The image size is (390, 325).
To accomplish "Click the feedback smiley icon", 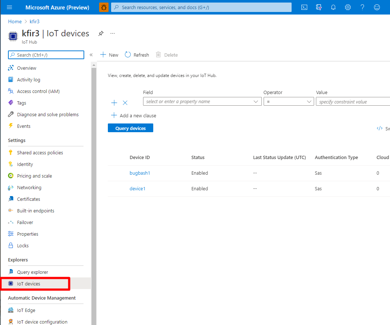I will 377,7.
